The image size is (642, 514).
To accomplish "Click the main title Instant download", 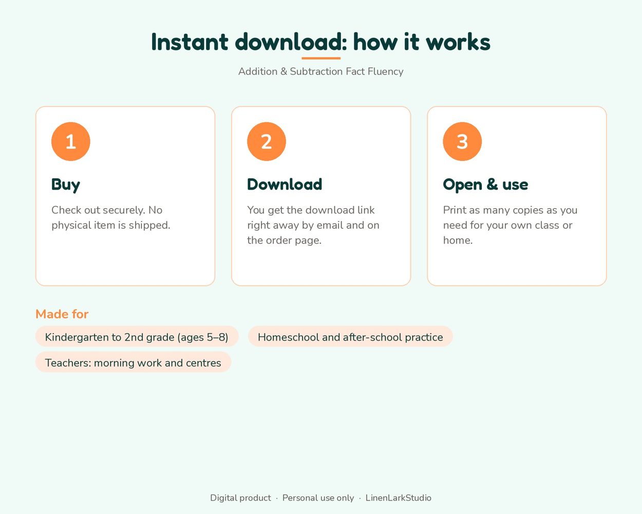I will coord(320,42).
